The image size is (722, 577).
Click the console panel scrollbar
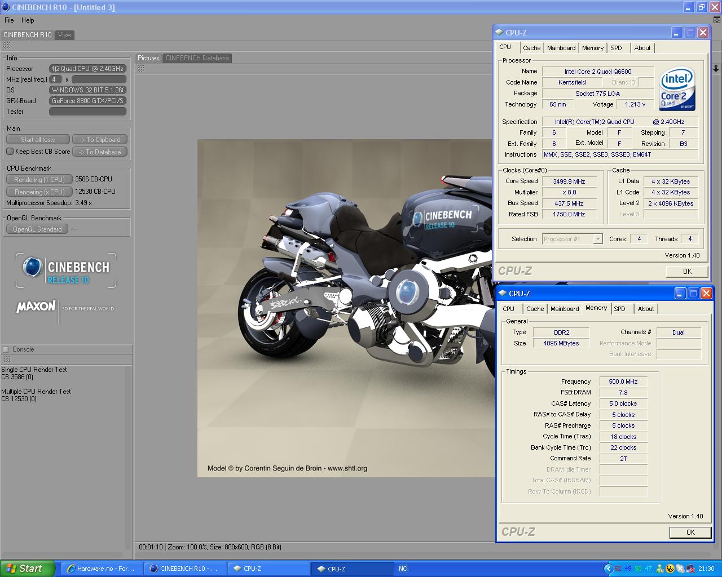(x=129, y=458)
